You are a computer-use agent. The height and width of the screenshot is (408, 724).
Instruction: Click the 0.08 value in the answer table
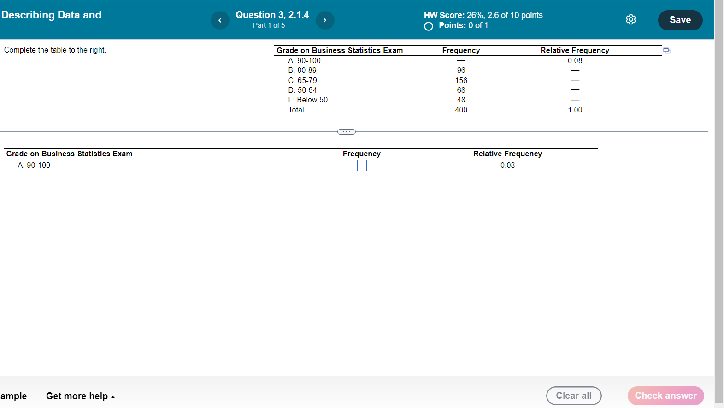click(508, 165)
